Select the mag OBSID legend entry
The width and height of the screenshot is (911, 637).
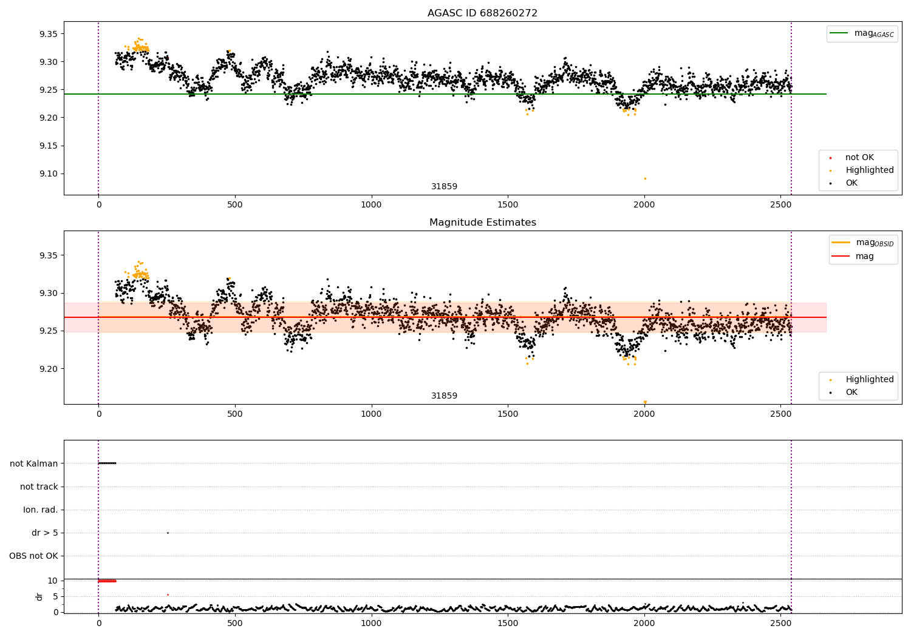click(x=862, y=243)
